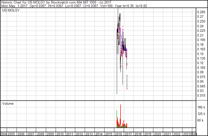Click the 0.285 price axis value
This screenshot has height=136, width=208.
(x=201, y=12)
